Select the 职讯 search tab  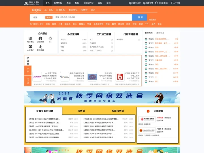(x=93, y=10)
